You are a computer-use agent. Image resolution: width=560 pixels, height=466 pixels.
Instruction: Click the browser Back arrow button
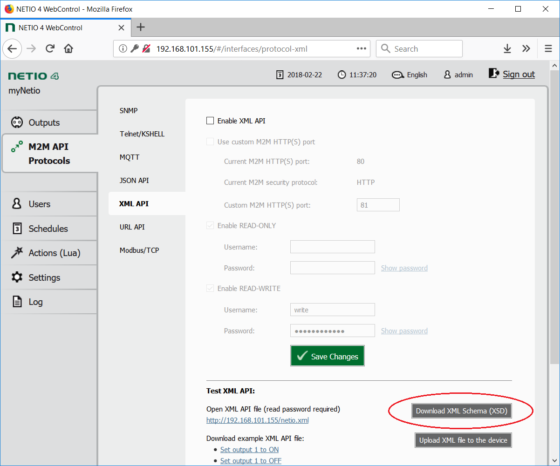[12, 49]
